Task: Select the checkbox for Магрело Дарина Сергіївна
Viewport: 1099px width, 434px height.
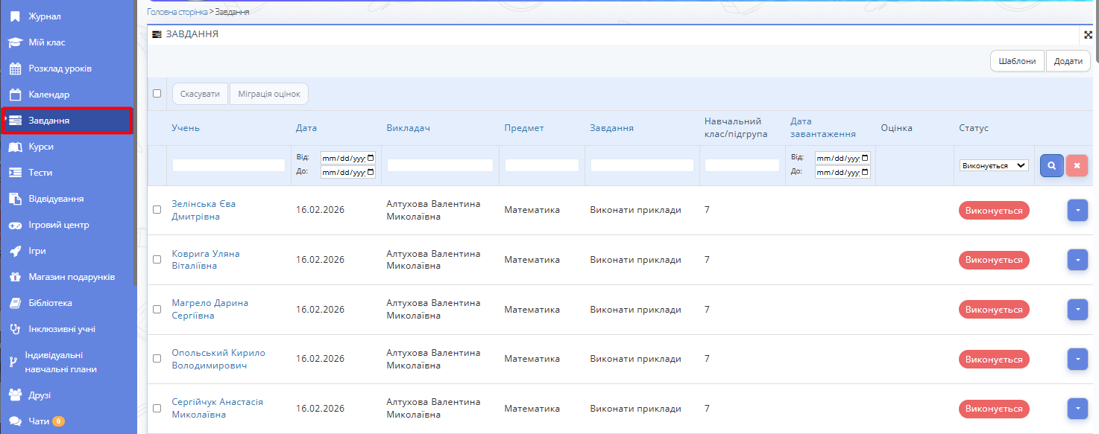Action: click(157, 309)
